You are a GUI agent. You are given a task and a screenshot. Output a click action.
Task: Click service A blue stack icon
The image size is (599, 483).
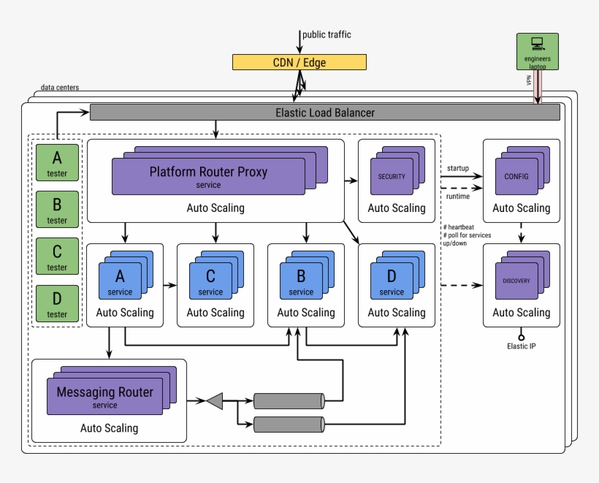pos(121,278)
